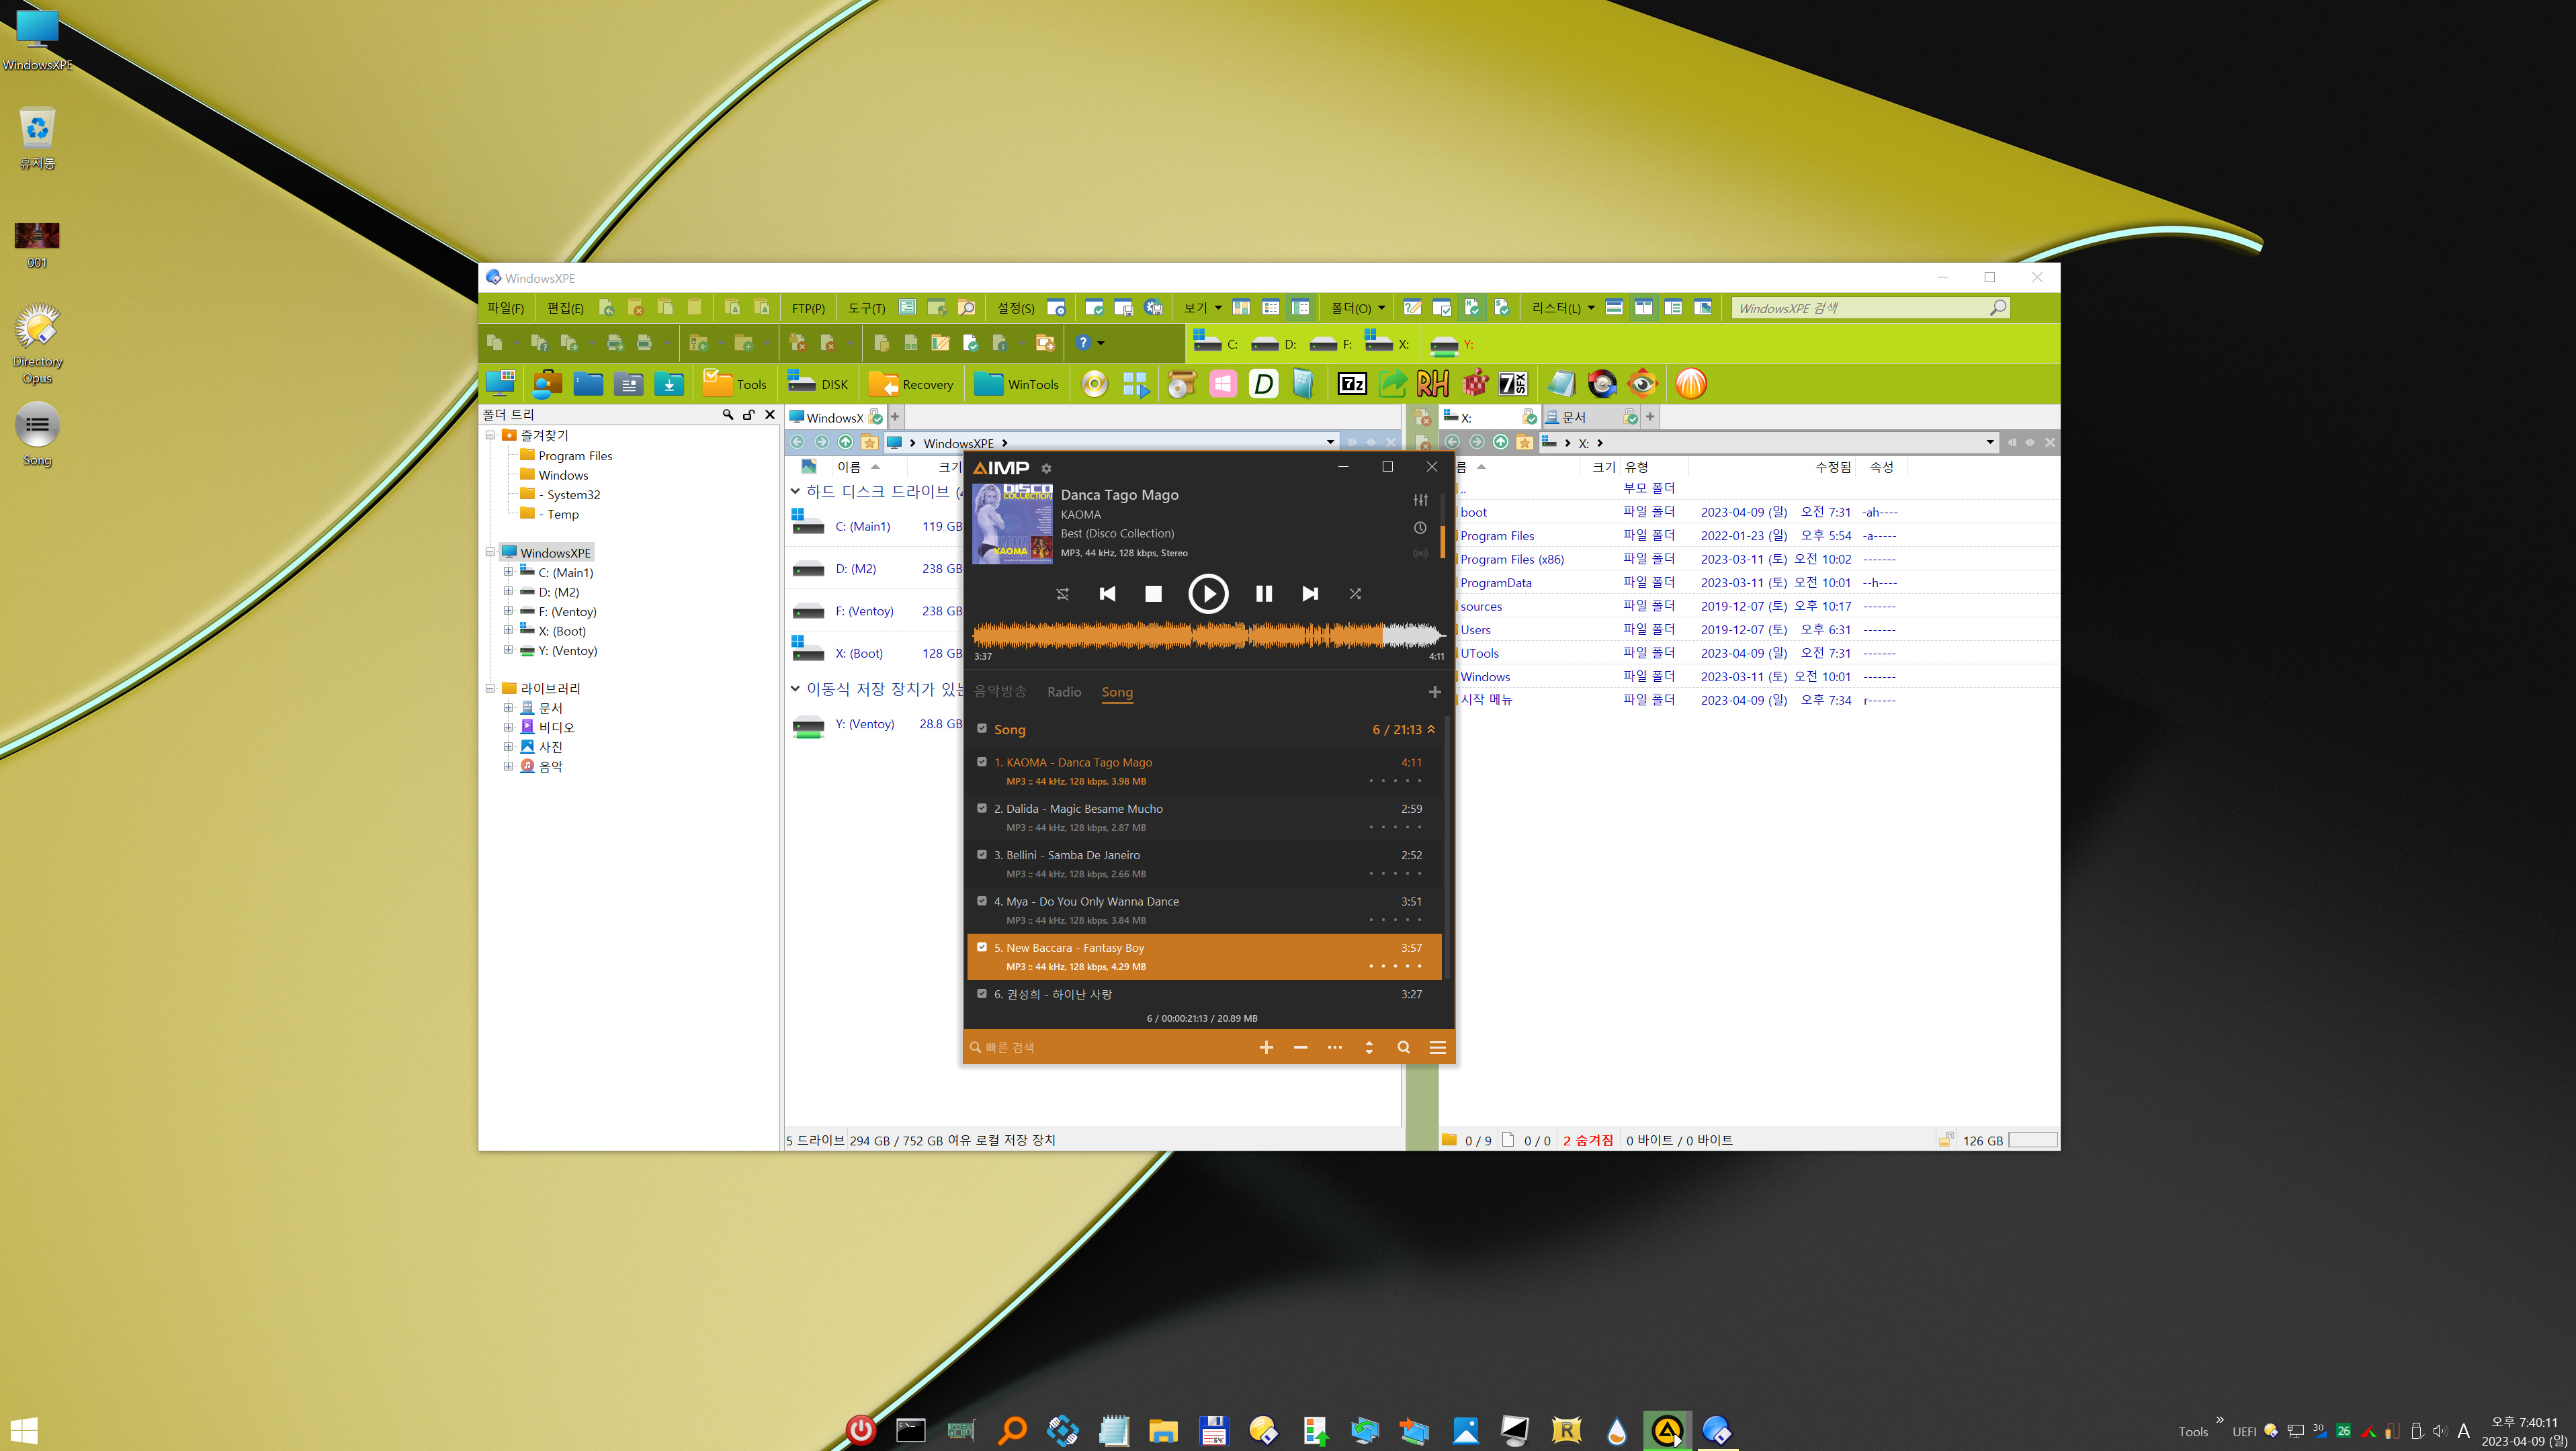The width and height of the screenshot is (2576, 1451).
Task: Uncheck Dalida - Magic Besame Mucho track
Action: point(982,808)
